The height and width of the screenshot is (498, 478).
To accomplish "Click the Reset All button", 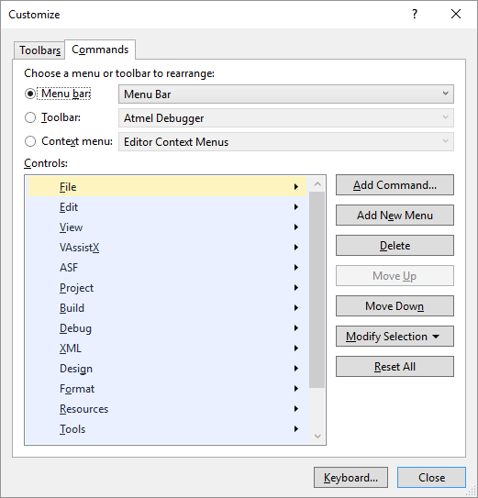I will click(395, 367).
